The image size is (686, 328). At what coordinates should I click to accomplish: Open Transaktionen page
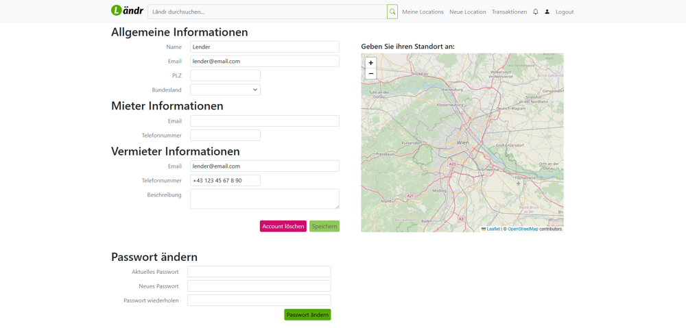pyautogui.click(x=509, y=12)
